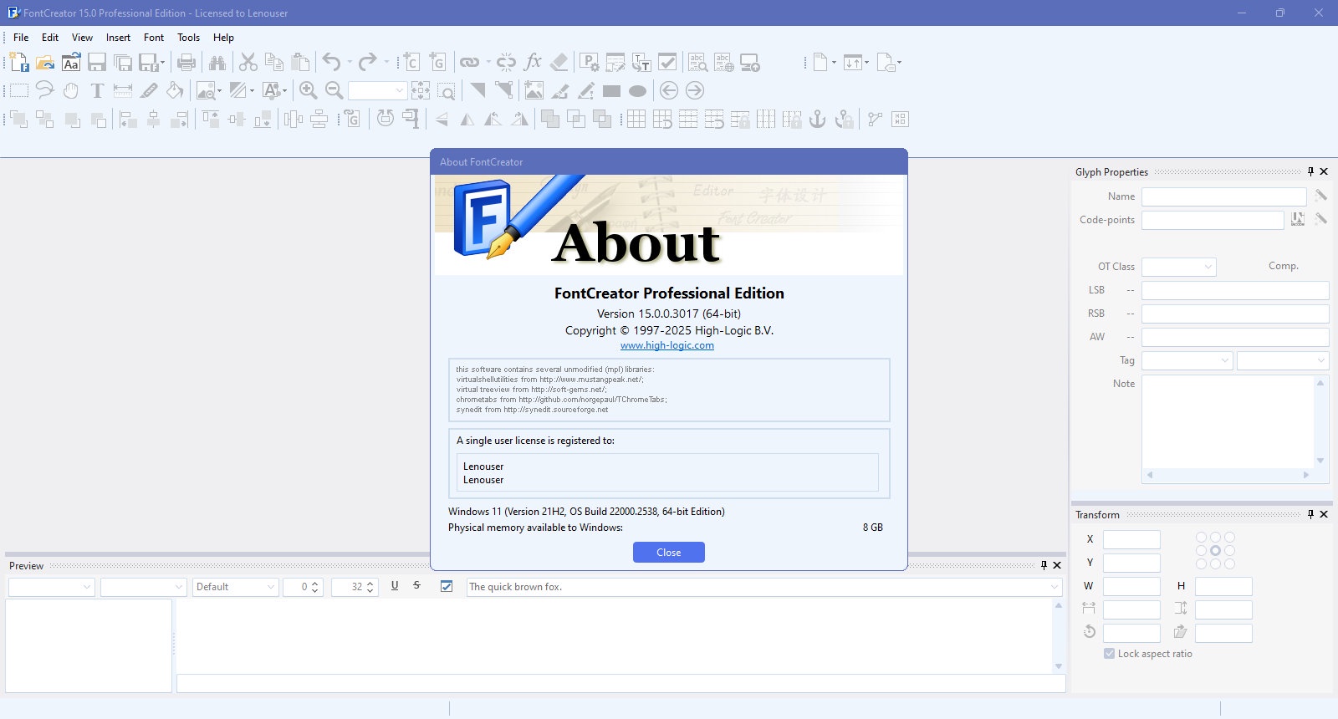
Task: Open the www.high-logic.com link
Action: [667, 345]
